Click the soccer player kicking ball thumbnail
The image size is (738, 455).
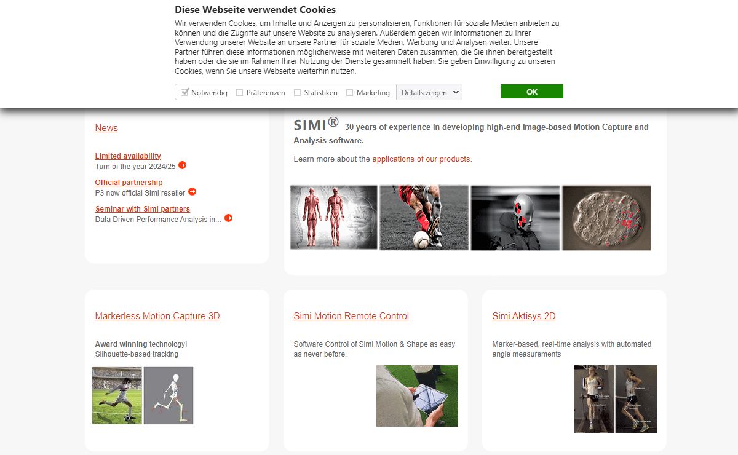[x=424, y=218]
